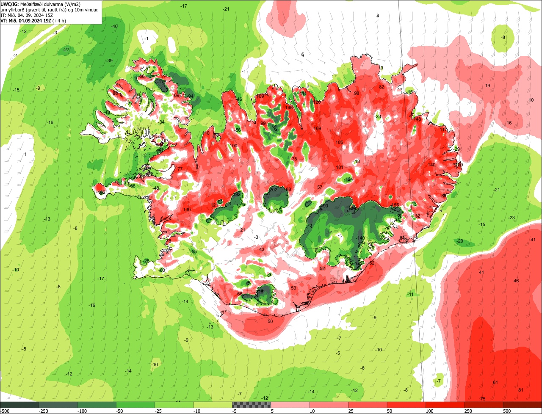Click the map value 57

click(x=320, y=187)
